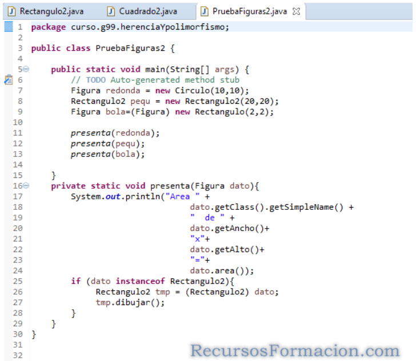The height and width of the screenshot is (361, 416).
Task: Switch to the Rectangulo2.java tab
Action: 46,11
